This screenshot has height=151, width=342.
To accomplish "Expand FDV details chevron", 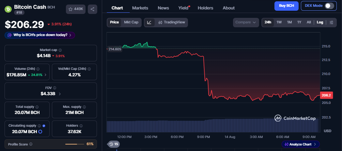I will click(x=60, y=94).
